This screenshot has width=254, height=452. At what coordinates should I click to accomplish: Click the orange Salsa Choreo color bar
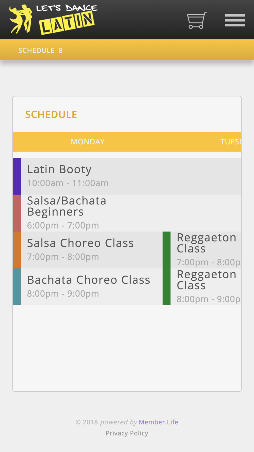click(x=17, y=250)
